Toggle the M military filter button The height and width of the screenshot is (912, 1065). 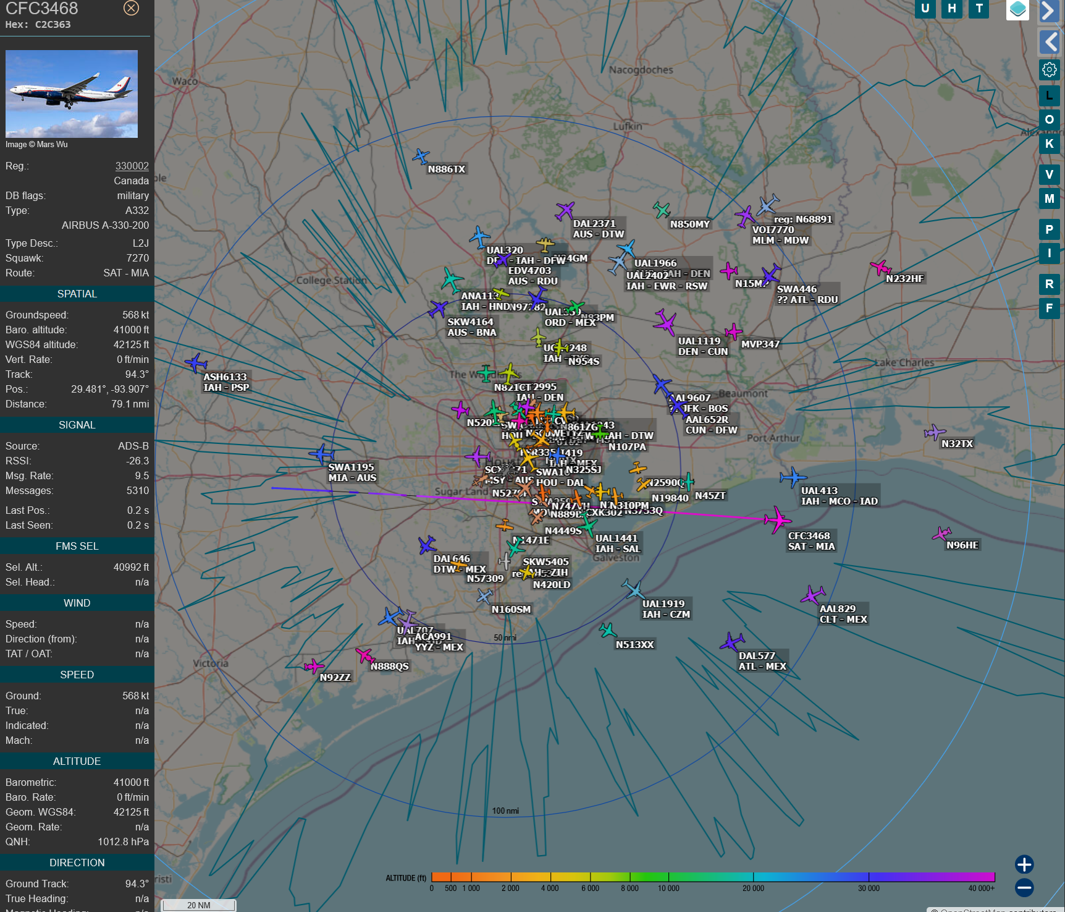(1049, 198)
